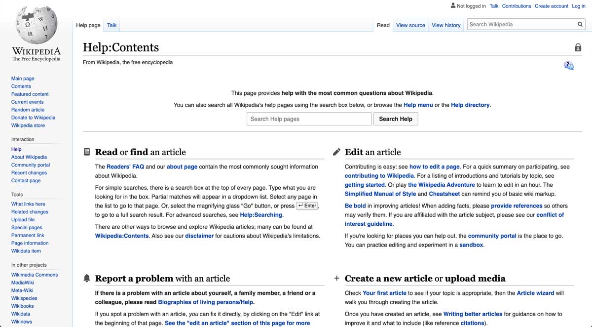The height and width of the screenshot is (327, 592).
Task: Click the search magnifying glass icon
Action: pyautogui.click(x=580, y=24)
